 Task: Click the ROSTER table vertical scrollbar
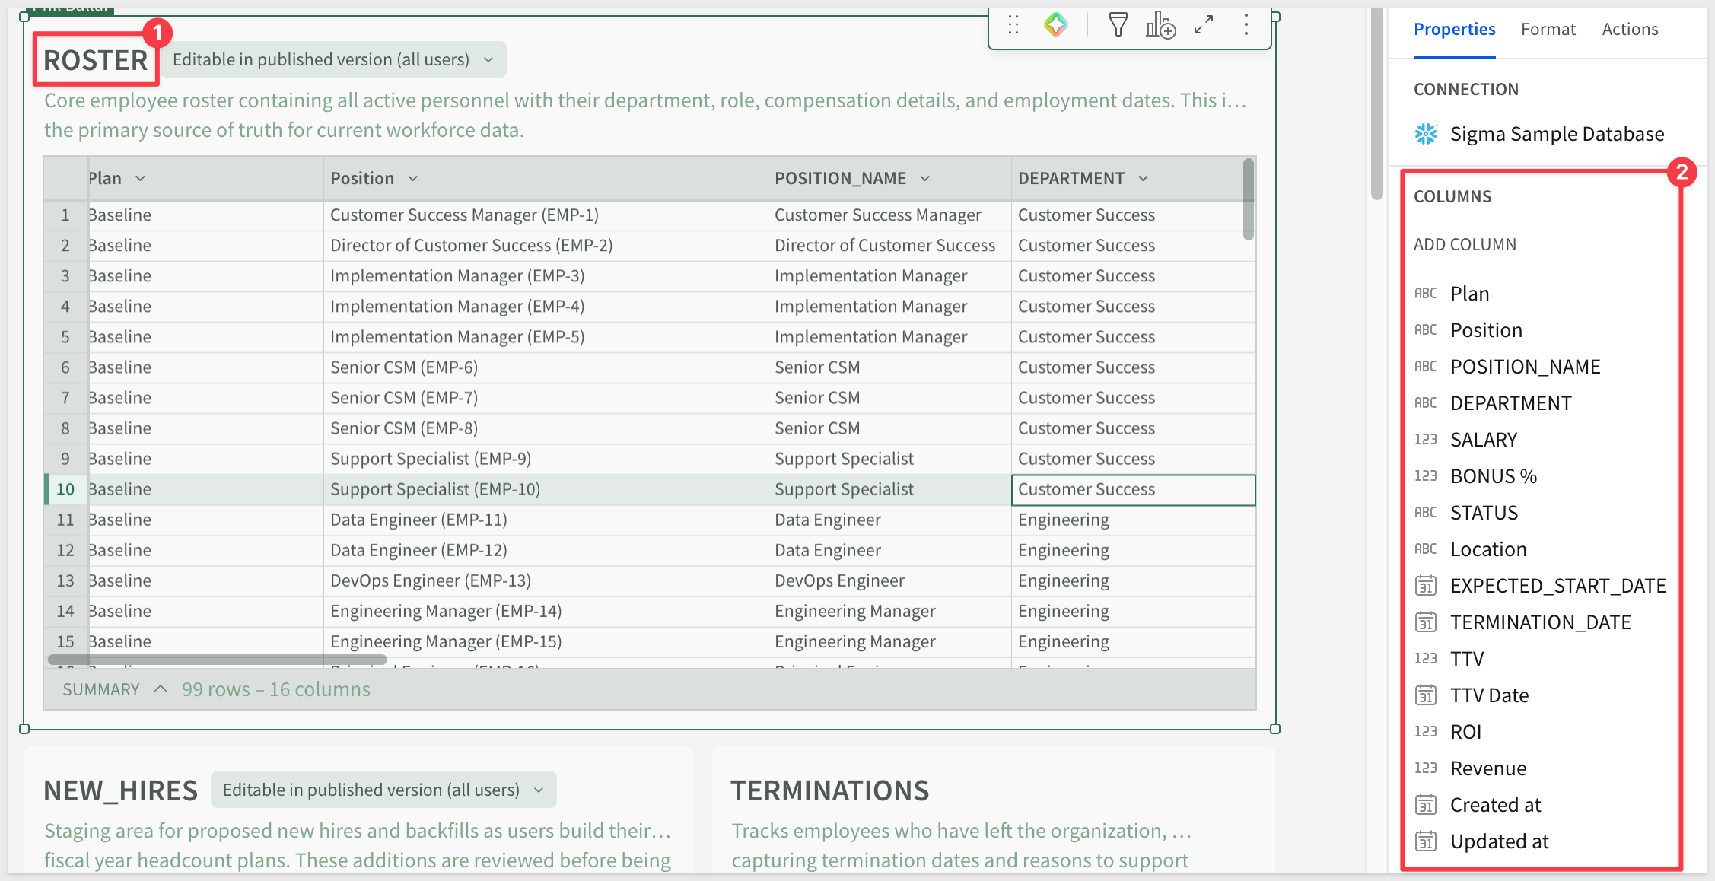[x=1248, y=199]
